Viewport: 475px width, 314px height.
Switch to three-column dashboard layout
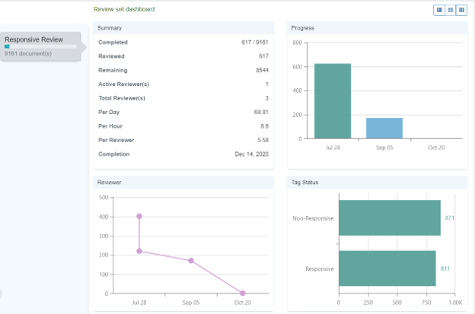pyautogui.click(x=461, y=10)
